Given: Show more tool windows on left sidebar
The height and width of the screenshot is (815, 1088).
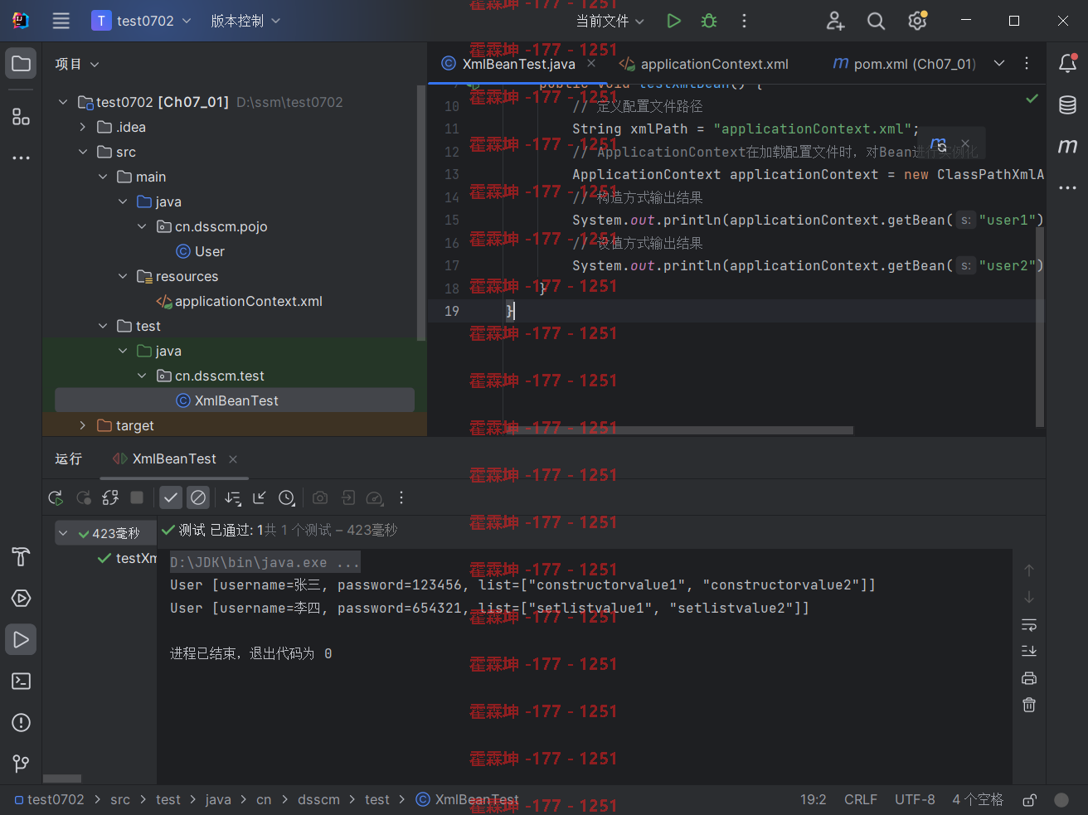Looking at the screenshot, I should pos(22,158).
